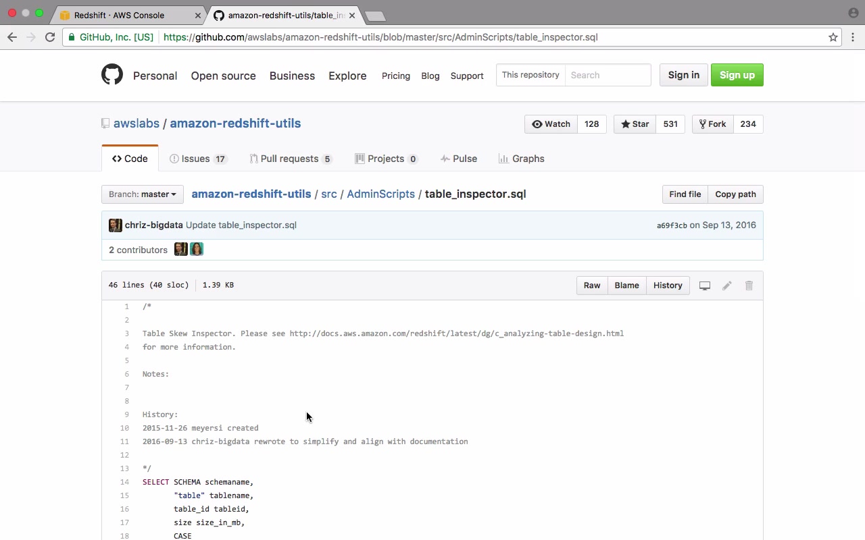Click This repository search scope label
This screenshot has height=540, width=865.
point(530,75)
